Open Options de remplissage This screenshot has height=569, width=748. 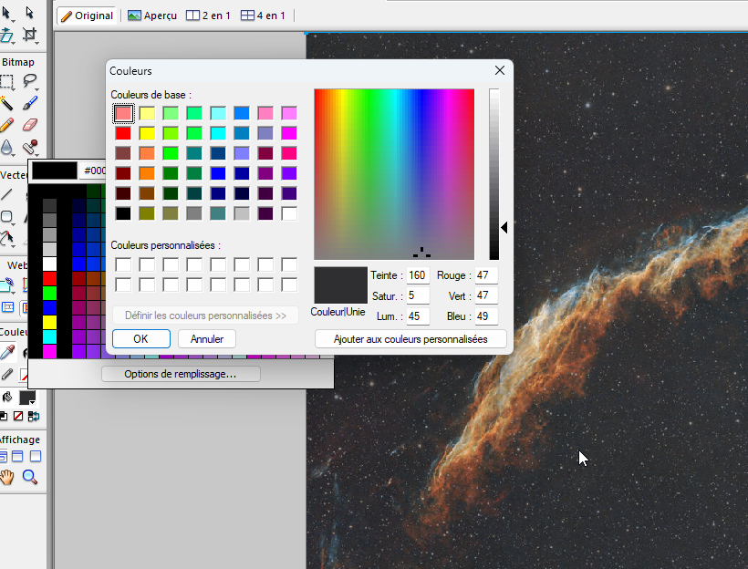pos(181,374)
